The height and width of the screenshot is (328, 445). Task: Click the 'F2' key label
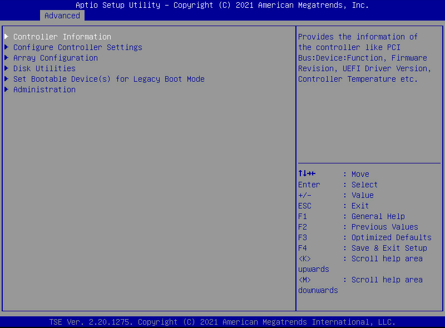click(x=303, y=227)
